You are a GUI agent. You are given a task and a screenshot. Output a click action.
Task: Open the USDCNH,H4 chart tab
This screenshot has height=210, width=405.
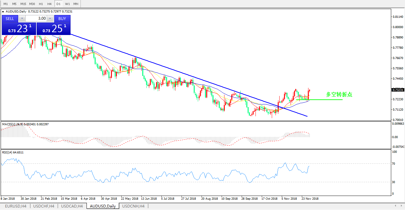click(x=133, y=206)
